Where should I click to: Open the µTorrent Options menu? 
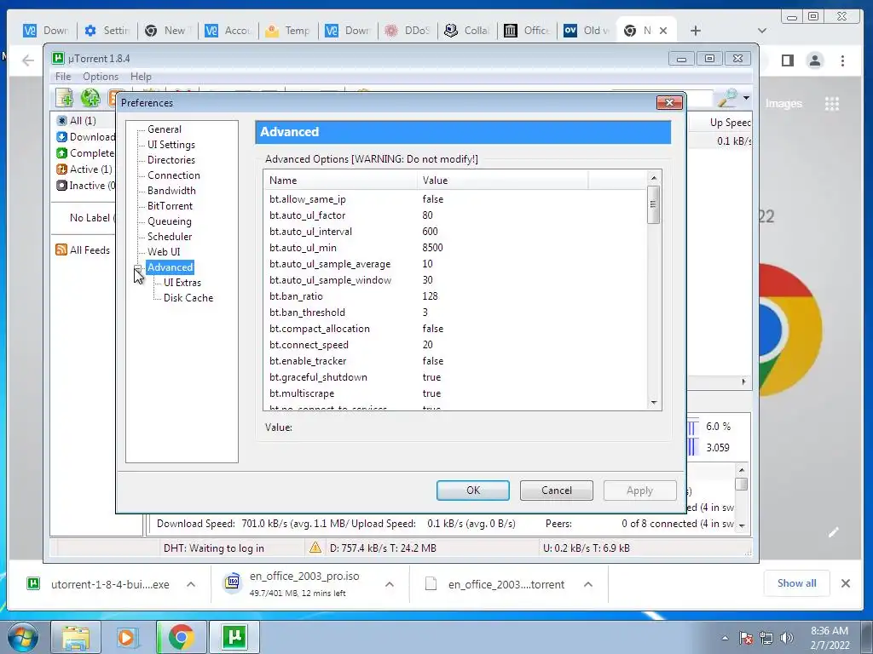101,76
